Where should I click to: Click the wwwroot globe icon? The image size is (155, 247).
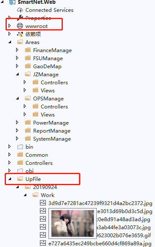[20, 26]
